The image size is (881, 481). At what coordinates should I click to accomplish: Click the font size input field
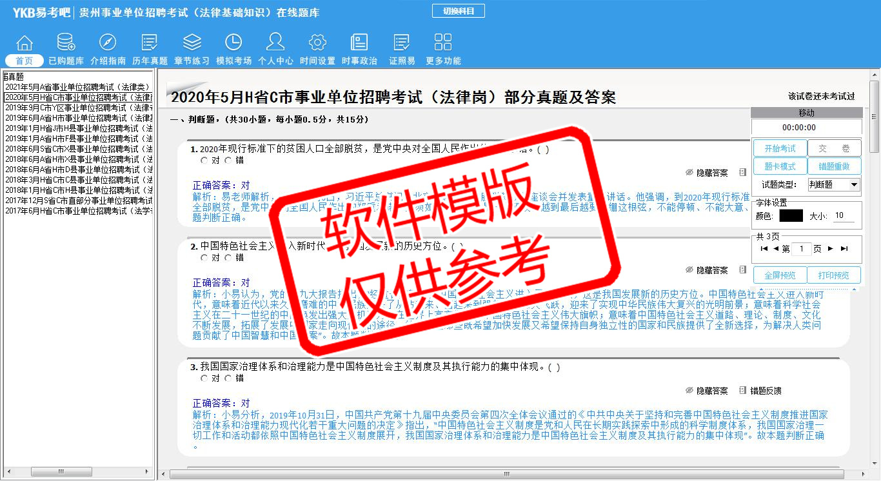[x=844, y=216]
